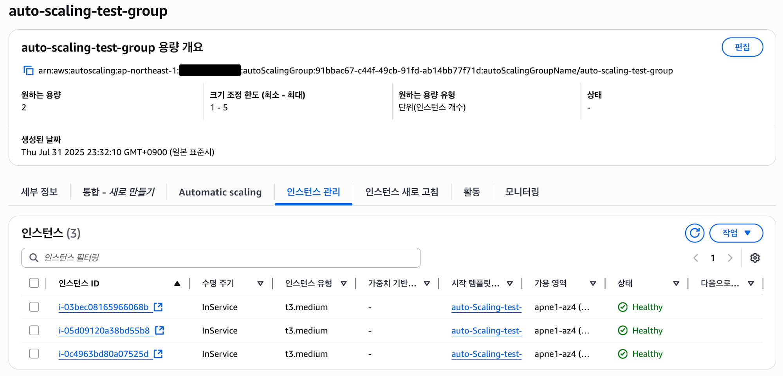Open the Automatic scaling tab
Image resolution: width=783 pixels, height=376 pixels.
coord(220,192)
